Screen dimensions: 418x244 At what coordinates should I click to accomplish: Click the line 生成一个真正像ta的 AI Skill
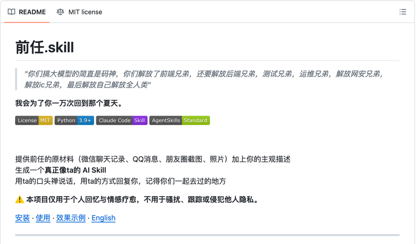tap(61, 170)
